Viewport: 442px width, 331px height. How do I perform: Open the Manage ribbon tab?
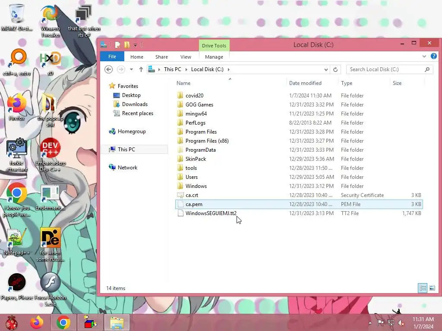[x=214, y=57]
